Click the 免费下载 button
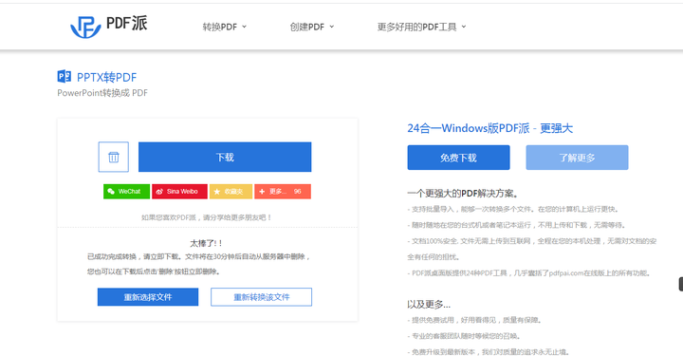This screenshot has width=683, height=356. 459,158
